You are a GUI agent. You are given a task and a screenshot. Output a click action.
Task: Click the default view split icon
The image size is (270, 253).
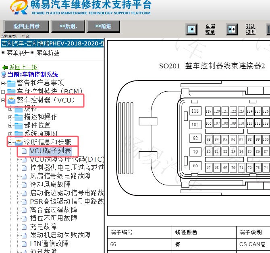(232, 29)
